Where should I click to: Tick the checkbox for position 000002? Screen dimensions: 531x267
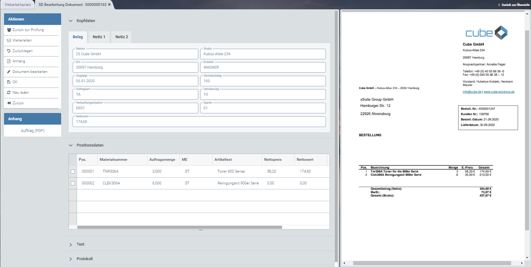tap(73, 183)
